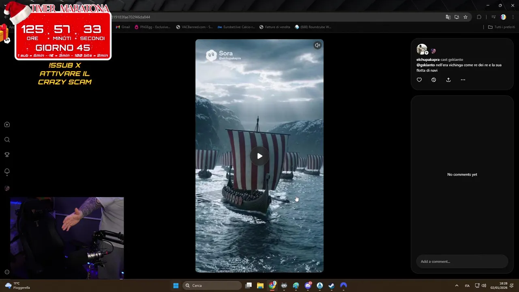Open the Gmail bookmark
Image resolution: width=519 pixels, height=292 pixels.
pyautogui.click(x=123, y=27)
